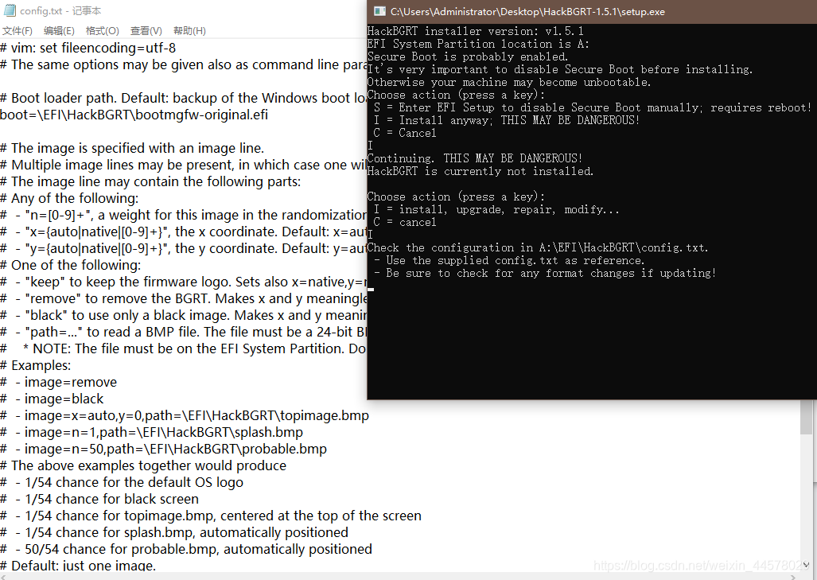
Task: Click the '# - image=remove' example line
Action: click(58, 382)
